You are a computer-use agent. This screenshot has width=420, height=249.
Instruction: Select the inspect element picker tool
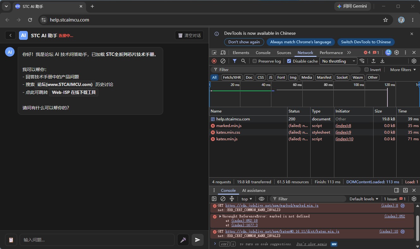tap(214, 52)
